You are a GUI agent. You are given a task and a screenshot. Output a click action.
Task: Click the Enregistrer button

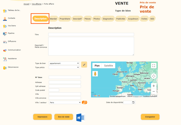tap(150, 117)
